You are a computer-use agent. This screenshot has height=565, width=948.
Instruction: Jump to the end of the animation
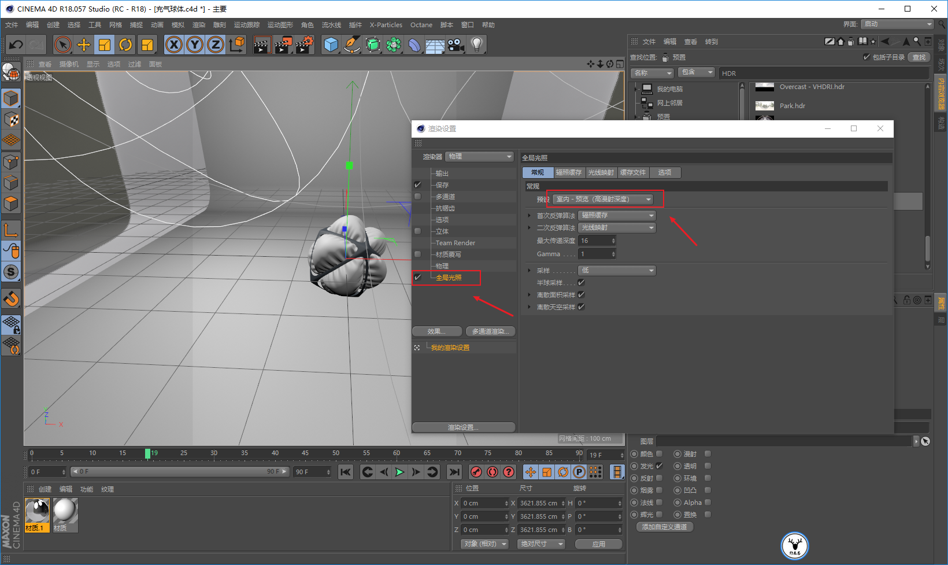455,472
